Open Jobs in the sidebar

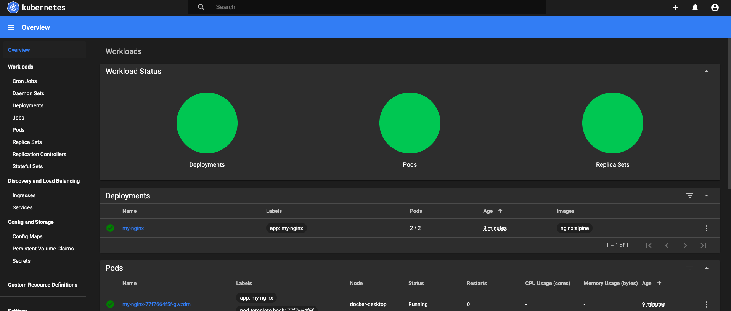[18, 118]
